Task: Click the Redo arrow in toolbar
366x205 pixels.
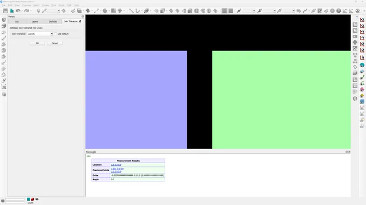Action: [x=26, y=11]
